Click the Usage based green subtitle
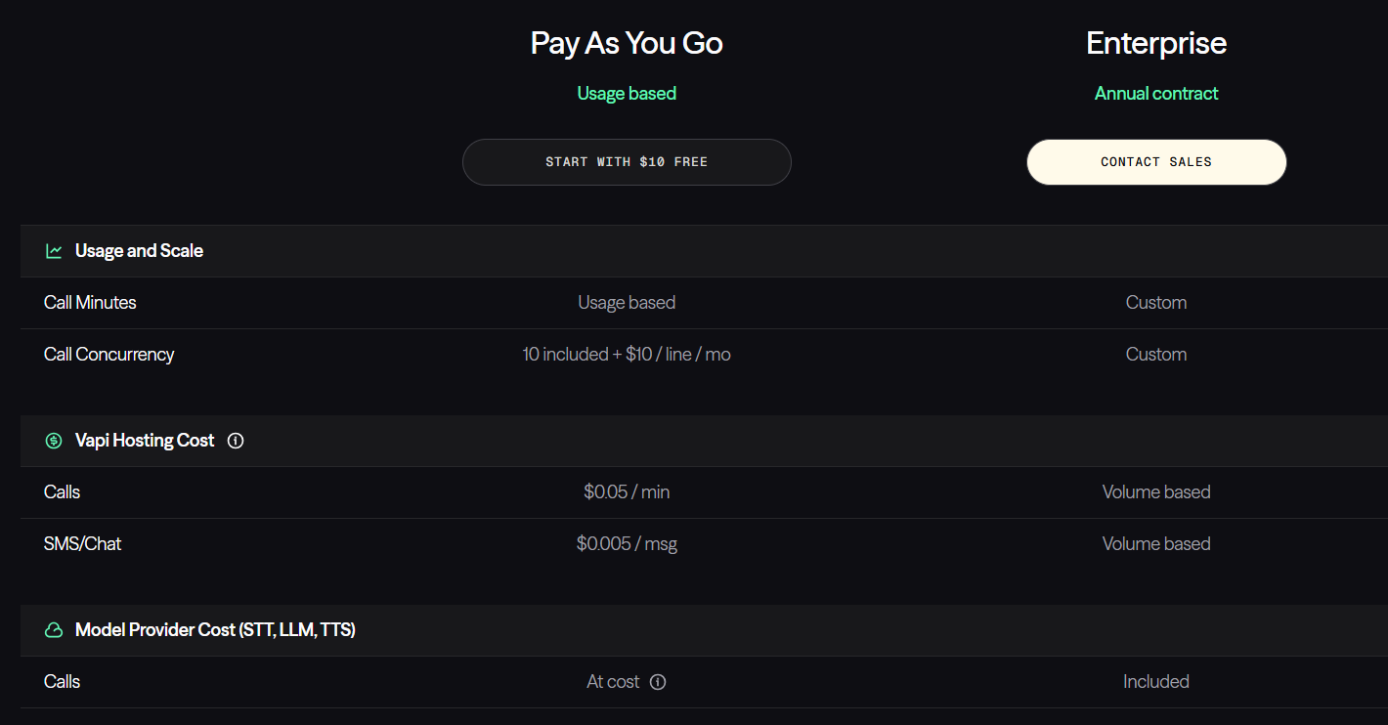Screen dimensions: 1388x725 [627, 94]
